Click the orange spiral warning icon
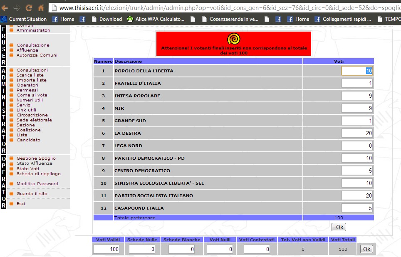The width and height of the screenshot is (401, 257). (233, 39)
